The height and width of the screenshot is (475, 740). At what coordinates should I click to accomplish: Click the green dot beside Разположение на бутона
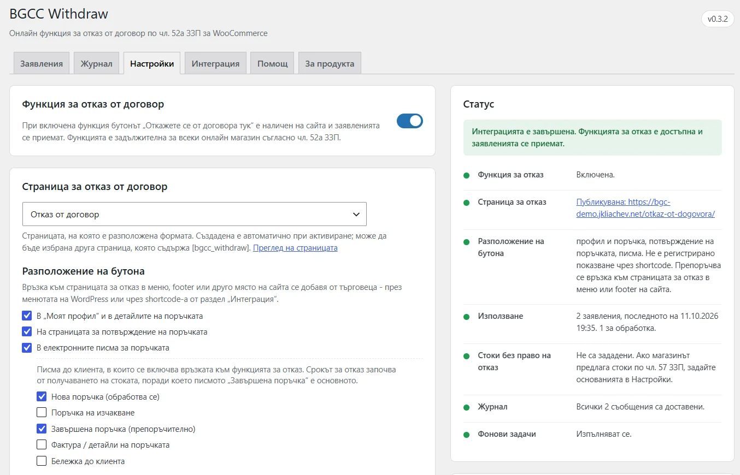466,242
